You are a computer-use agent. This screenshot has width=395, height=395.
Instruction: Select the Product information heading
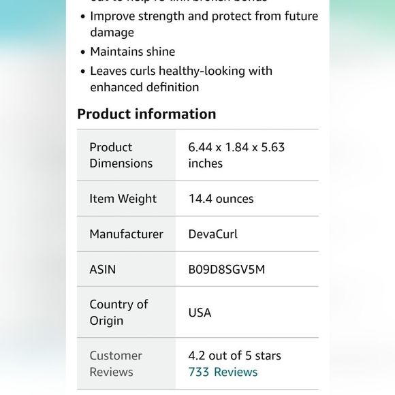point(146,114)
